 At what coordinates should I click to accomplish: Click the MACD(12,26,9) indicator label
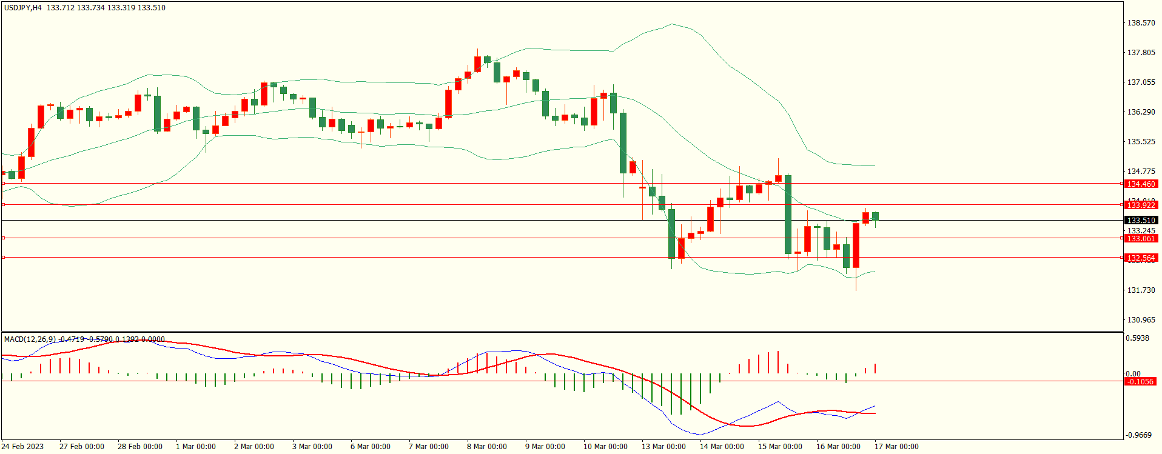(30, 339)
